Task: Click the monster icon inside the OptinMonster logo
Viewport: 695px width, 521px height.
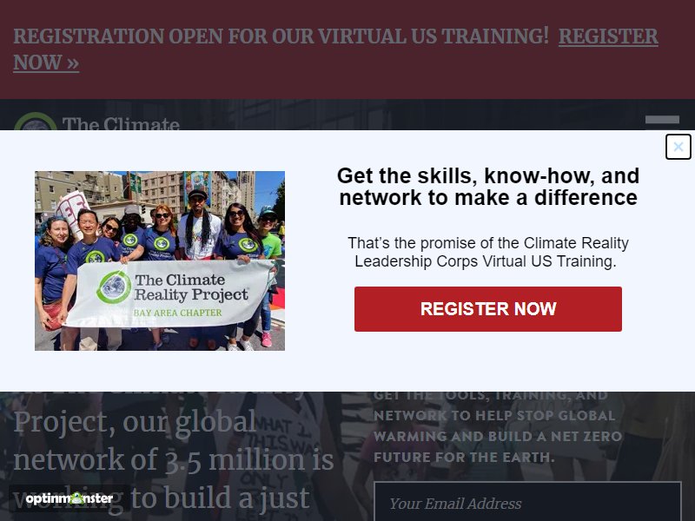Action: 78,498
